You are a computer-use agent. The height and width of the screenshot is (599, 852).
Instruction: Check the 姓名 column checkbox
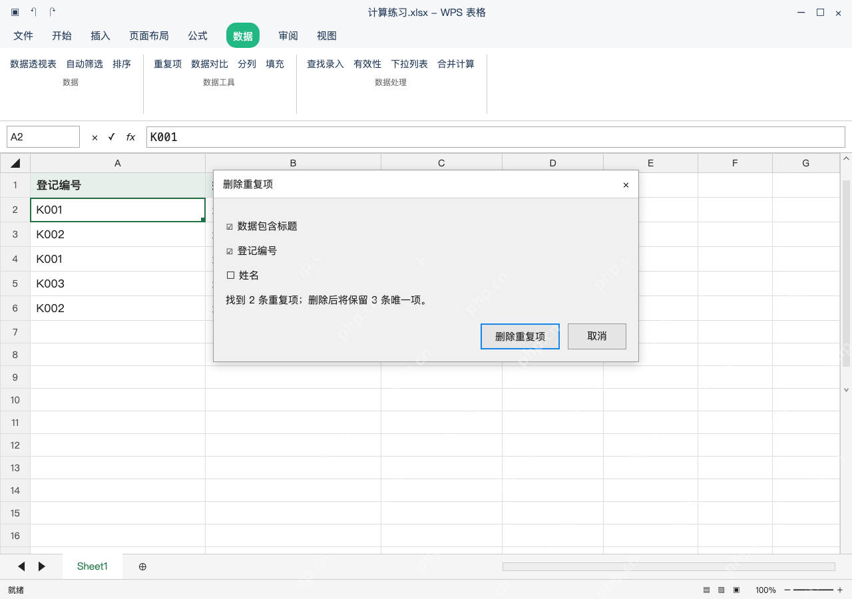point(230,276)
